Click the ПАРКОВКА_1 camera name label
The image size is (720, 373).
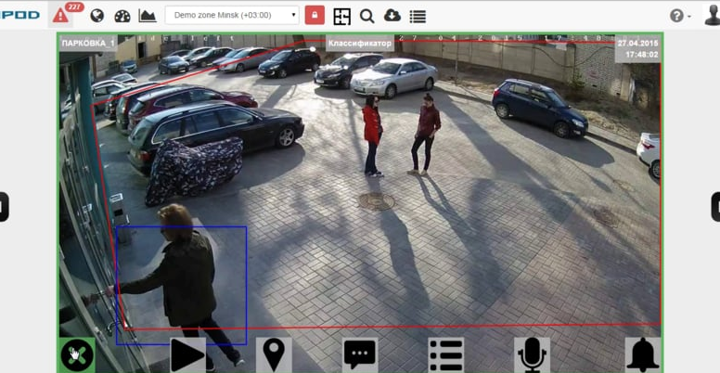click(x=88, y=44)
